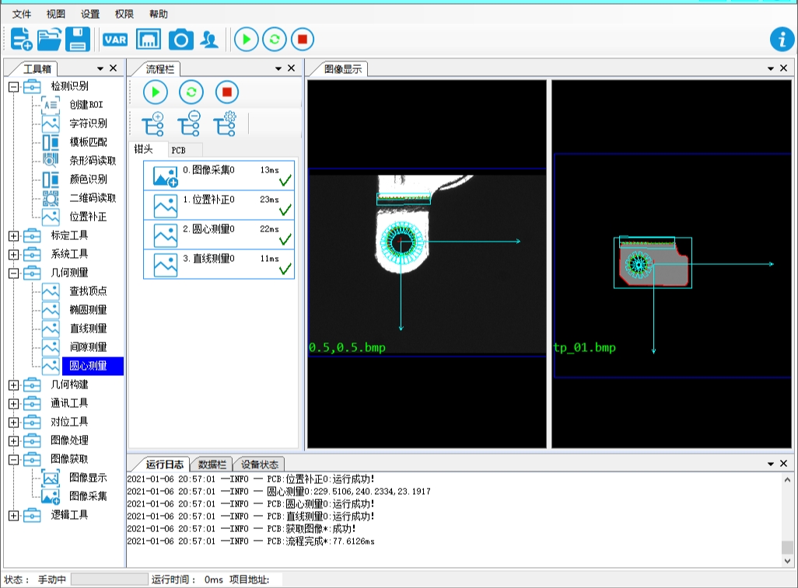Select 字符识别 tool
798x588 pixels.
point(88,124)
